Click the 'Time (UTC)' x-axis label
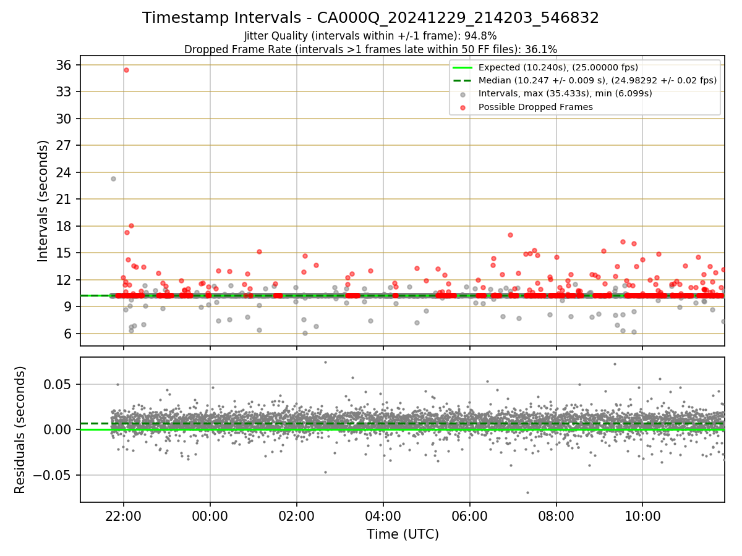The height and width of the screenshot is (556, 742). point(403,534)
